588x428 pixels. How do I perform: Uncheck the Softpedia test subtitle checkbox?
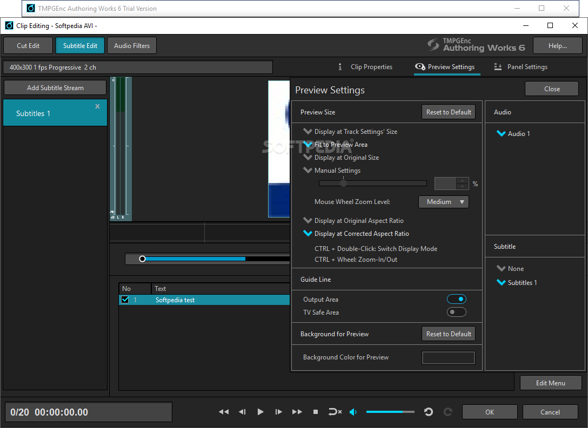click(x=125, y=300)
